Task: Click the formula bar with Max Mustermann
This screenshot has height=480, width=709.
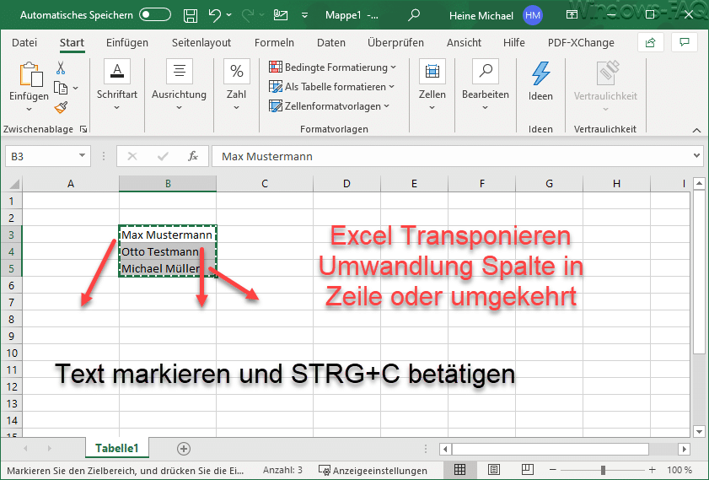Action: (451, 156)
